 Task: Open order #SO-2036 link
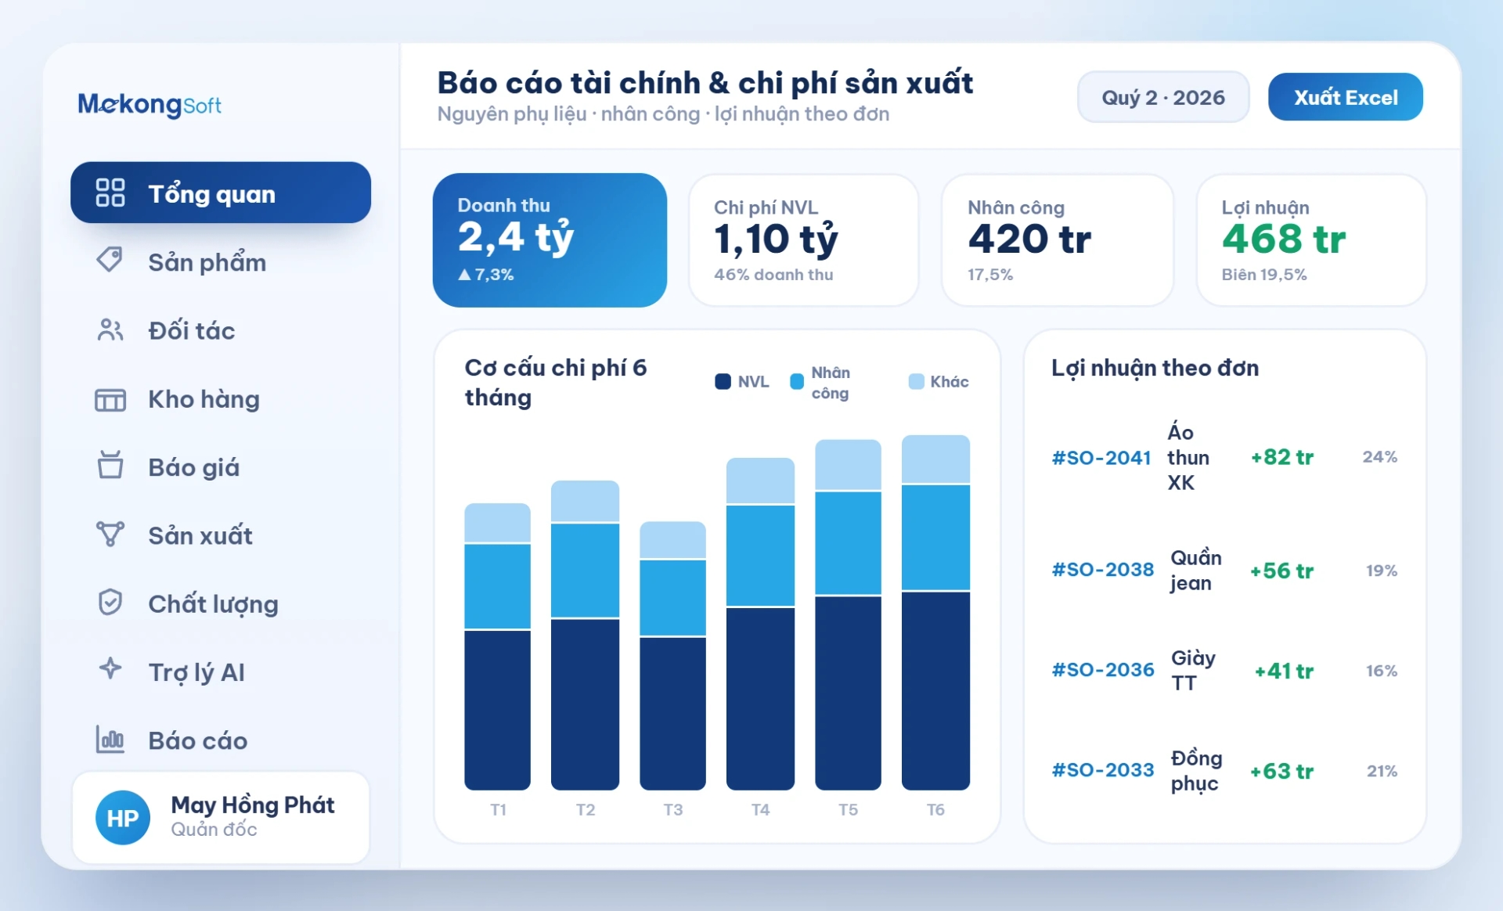coord(1103,670)
